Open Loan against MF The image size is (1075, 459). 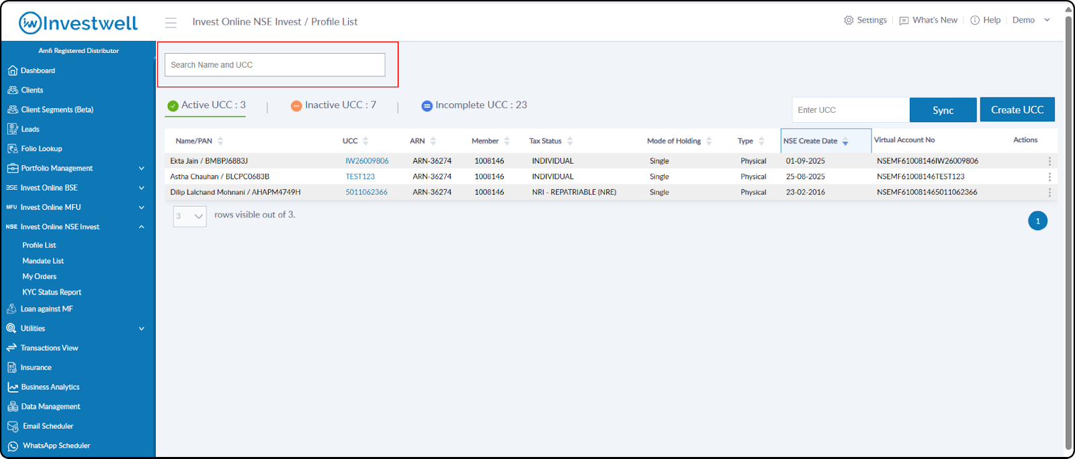[x=40, y=309]
